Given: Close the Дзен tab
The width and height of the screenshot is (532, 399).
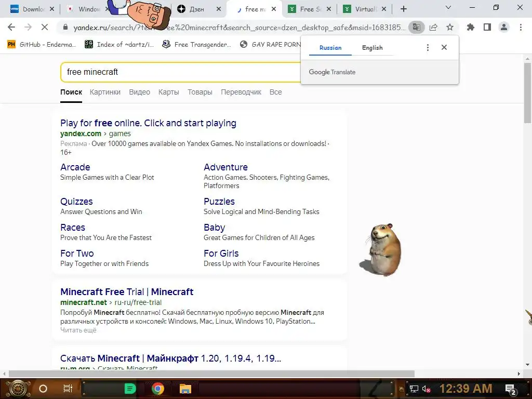Looking at the screenshot, I should point(219,9).
